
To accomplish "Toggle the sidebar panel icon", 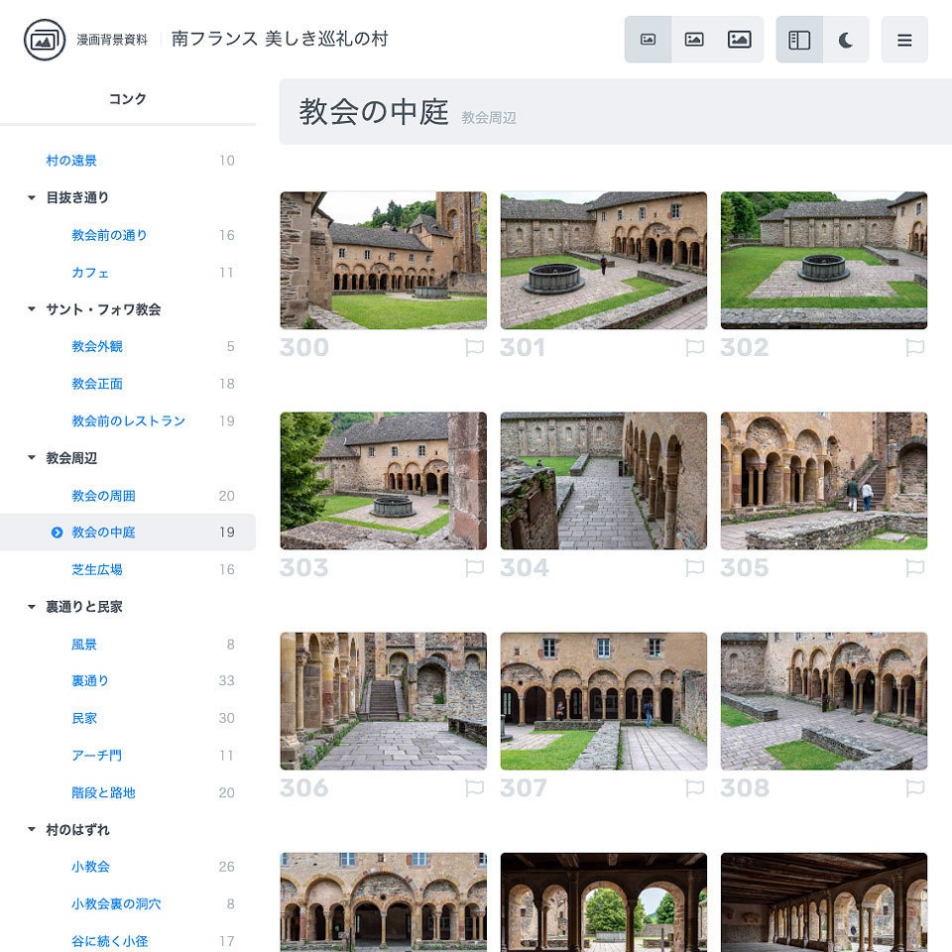I will coord(799,40).
